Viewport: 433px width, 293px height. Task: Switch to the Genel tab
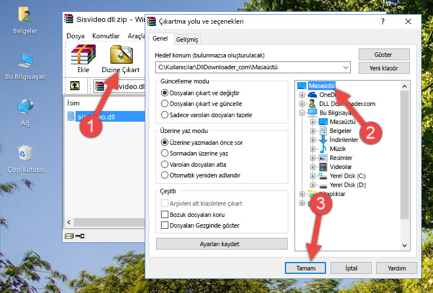[160, 38]
